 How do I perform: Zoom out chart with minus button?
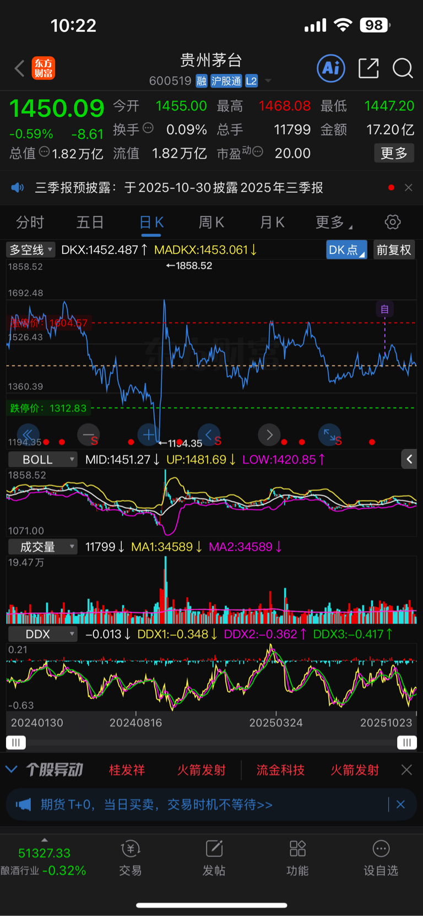click(88, 435)
